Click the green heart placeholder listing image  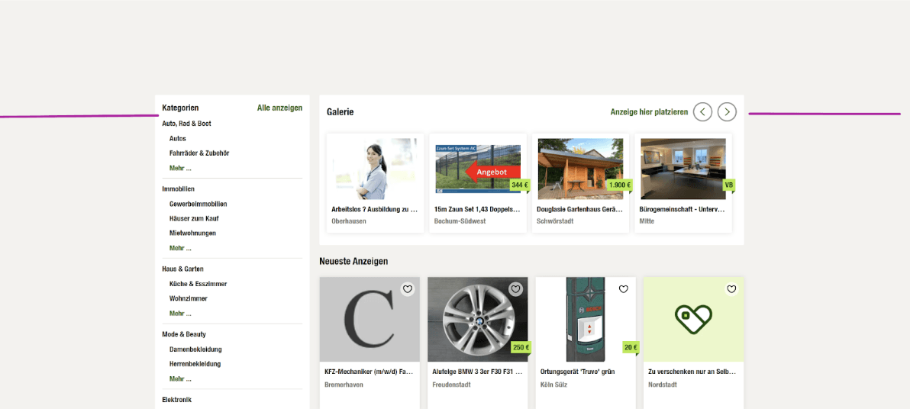point(693,319)
